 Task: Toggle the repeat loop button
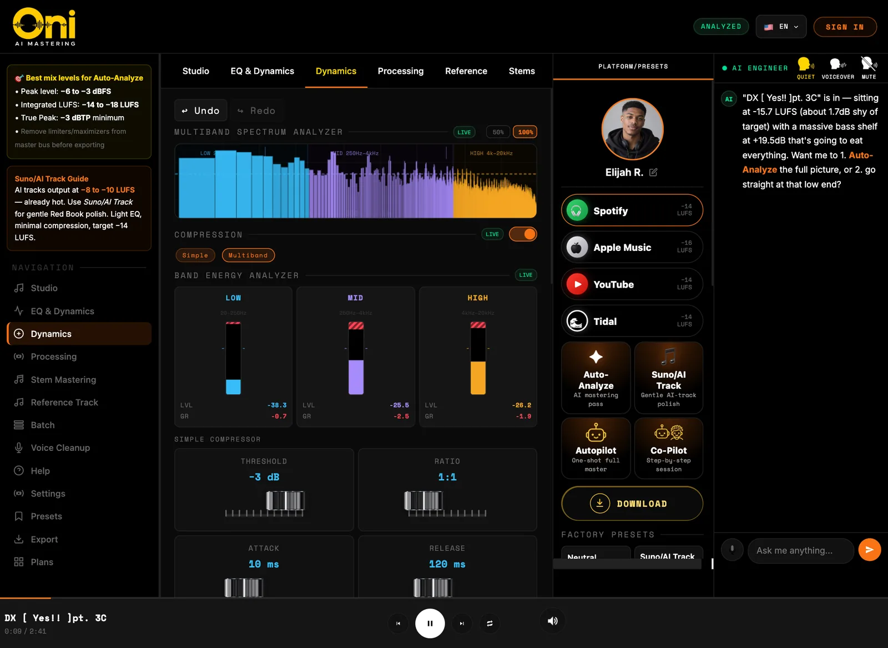(x=490, y=624)
